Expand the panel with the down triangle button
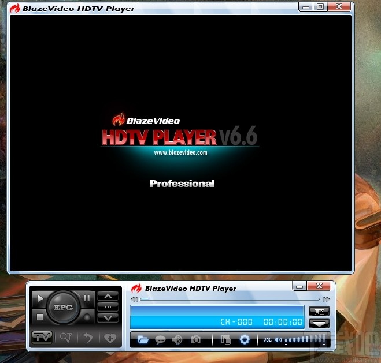The width and height of the screenshot is (381, 363). pyautogui.click(x=319, y=324)
